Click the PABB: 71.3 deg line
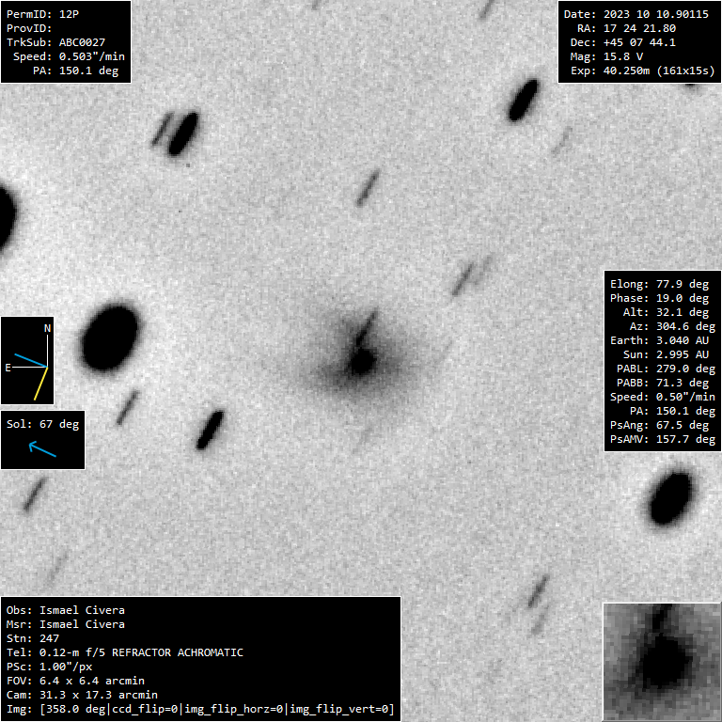This screenshot has width=722, height=722. (x=663, y=384)
